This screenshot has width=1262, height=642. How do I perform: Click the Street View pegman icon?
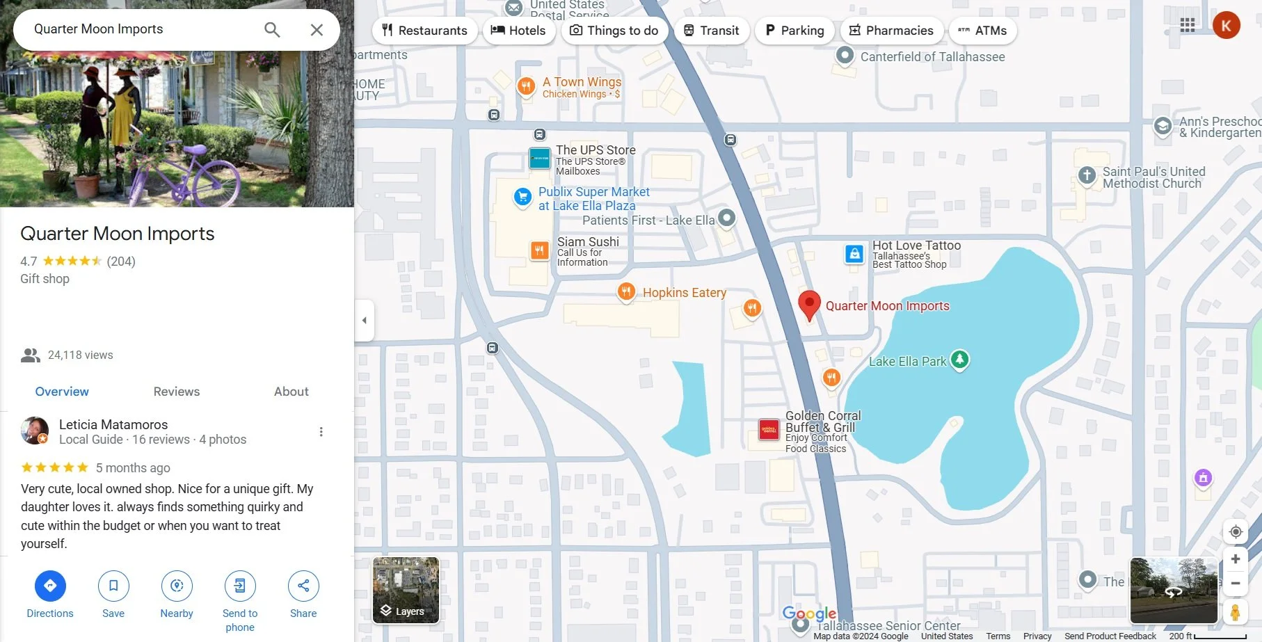pyautogui.click(x=1236, y=612)
